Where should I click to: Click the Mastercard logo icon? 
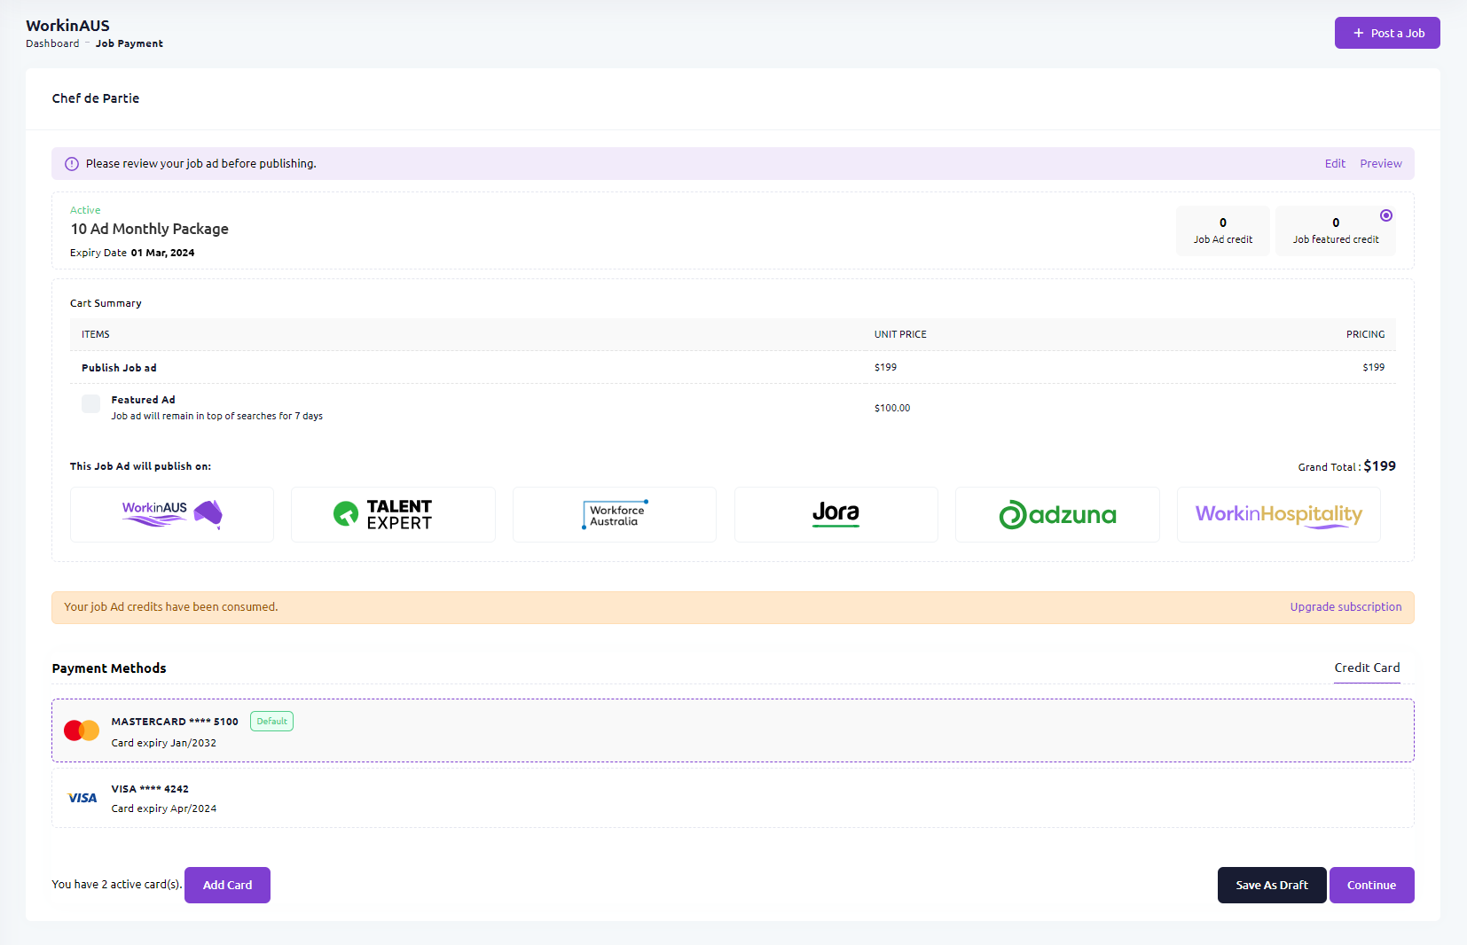click(x=82, y=730)
